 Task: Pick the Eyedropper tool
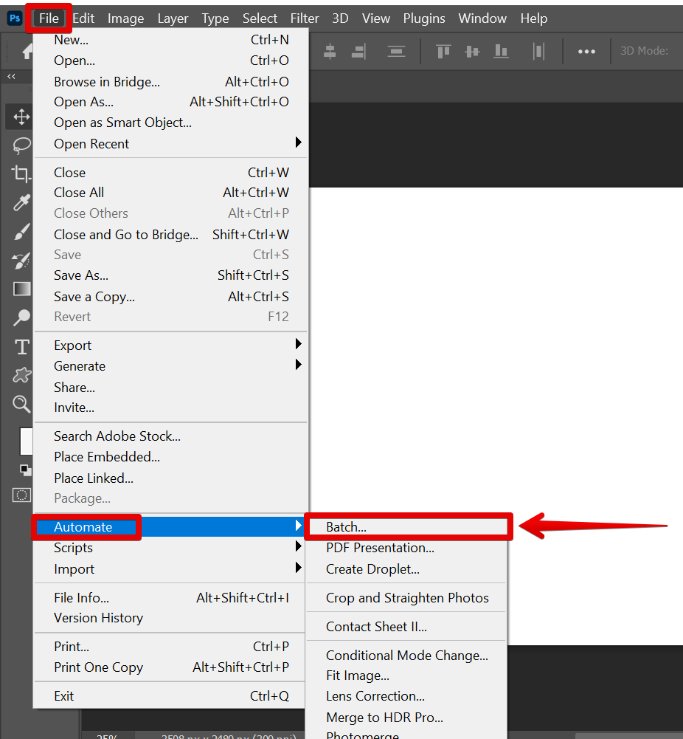pos(21,203)
